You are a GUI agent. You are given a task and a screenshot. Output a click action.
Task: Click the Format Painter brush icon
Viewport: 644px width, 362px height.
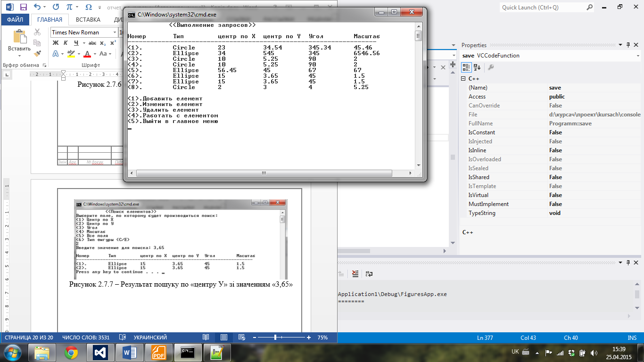(x=37, y=54)
